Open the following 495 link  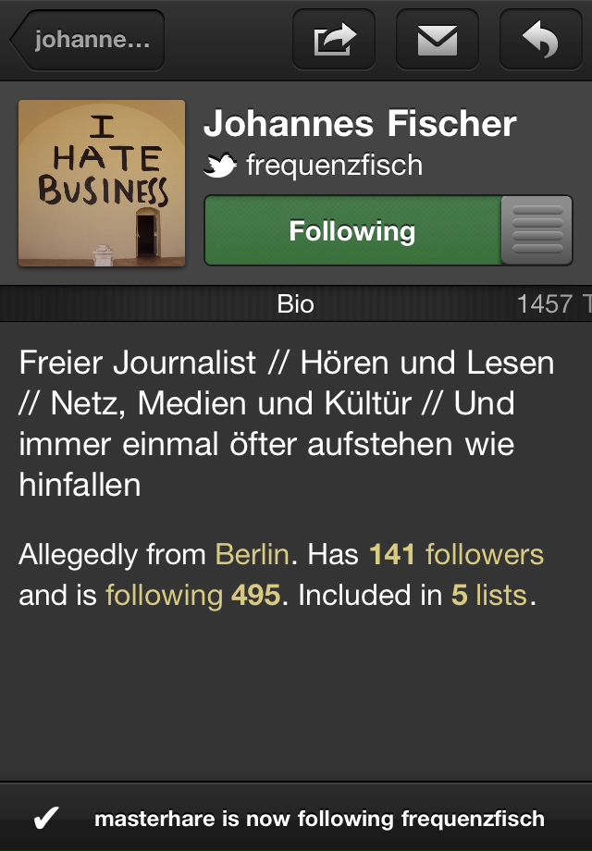coord(193,595)
